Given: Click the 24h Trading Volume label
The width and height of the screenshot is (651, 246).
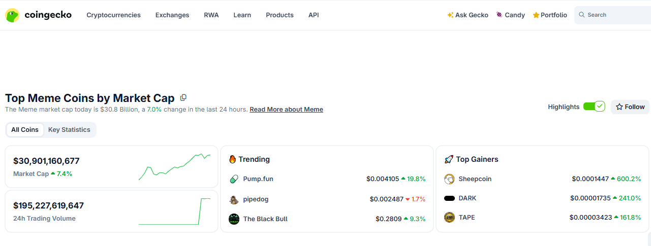Looking at the screenshot, I should pyautogui.click(x=44, y=219).
